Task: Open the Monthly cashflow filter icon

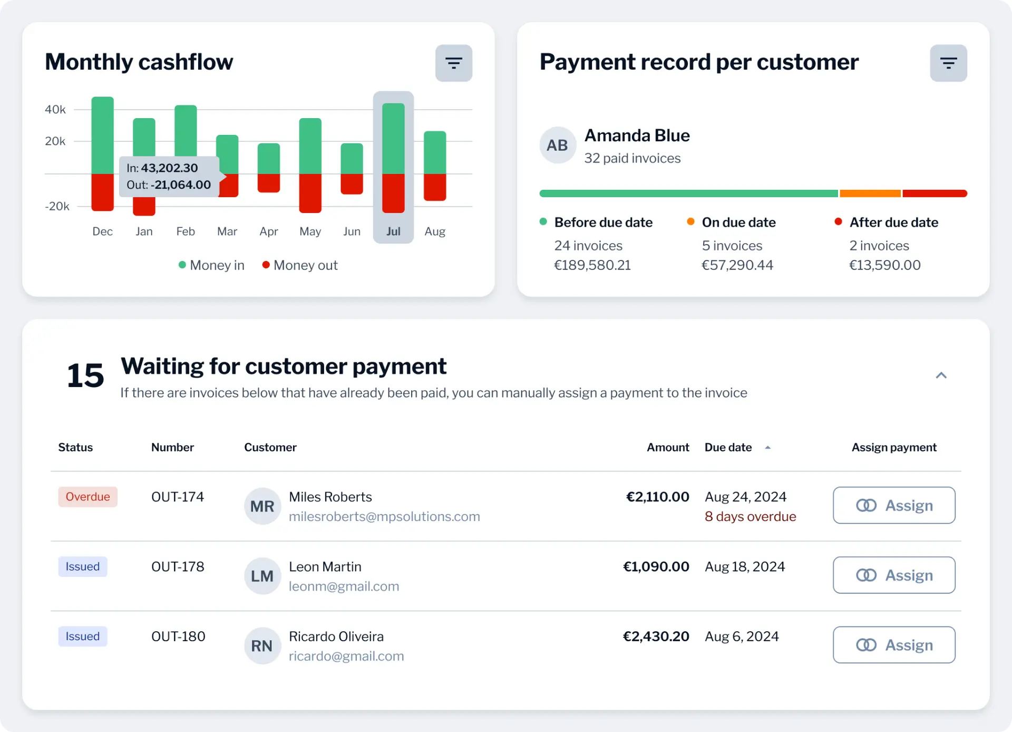Action: click(453, 63)
